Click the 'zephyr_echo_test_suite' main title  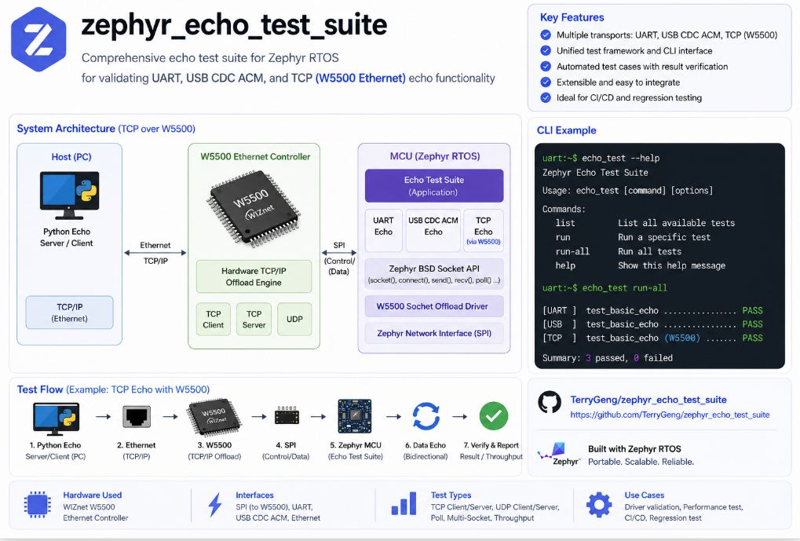point(234,24)
